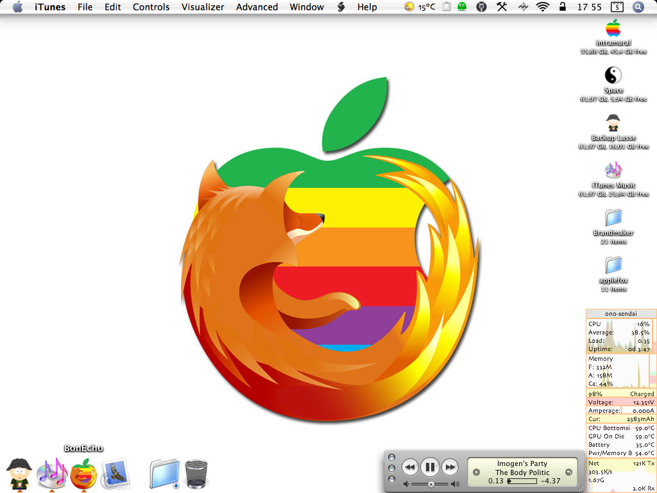Viewport: 657px width, 493px height.
Task: Open the Apple menu
Action: (17, 7)
